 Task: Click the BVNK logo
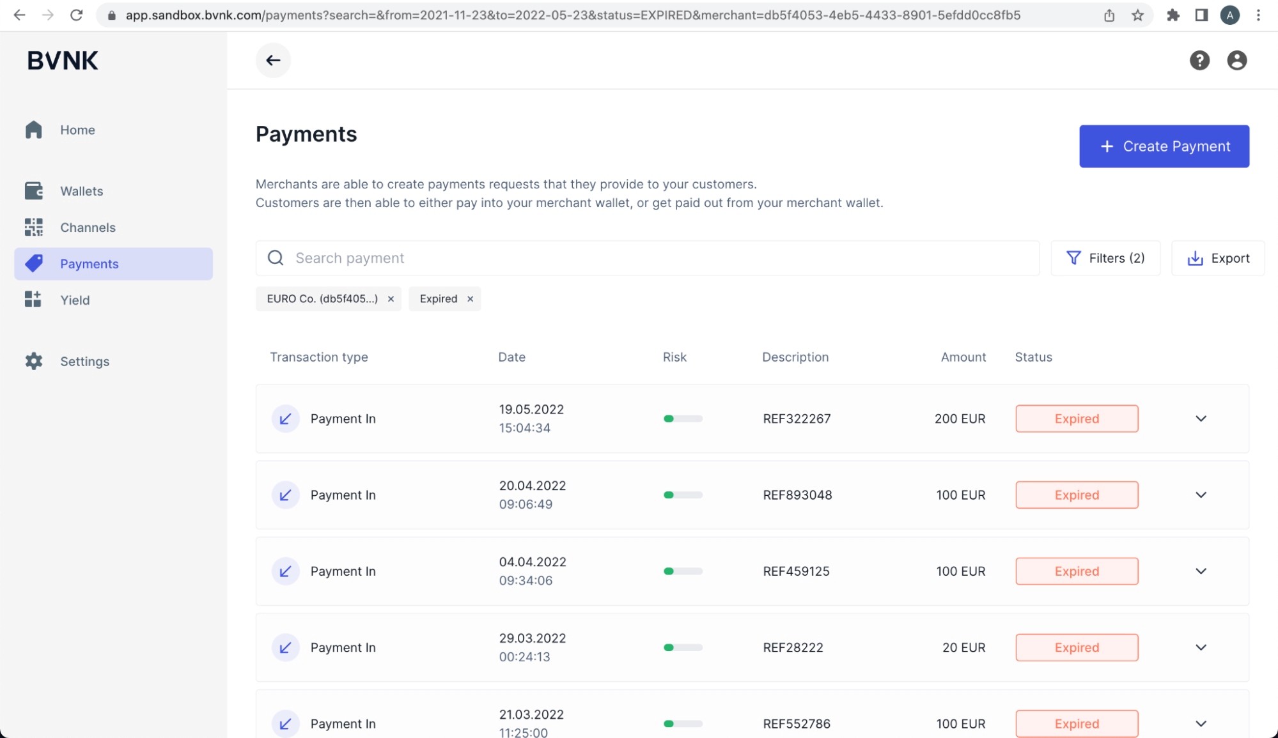pos(63,61)
